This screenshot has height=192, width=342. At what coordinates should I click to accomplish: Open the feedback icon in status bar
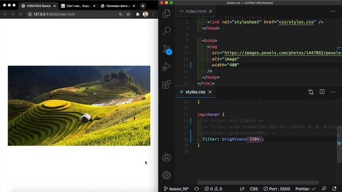pos(324,189)
